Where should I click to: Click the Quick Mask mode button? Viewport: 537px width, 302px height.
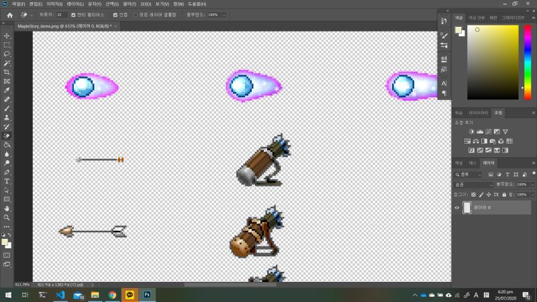pos(7,256)
